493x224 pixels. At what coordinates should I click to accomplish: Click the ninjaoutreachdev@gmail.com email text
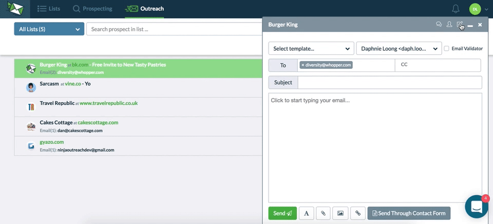click(x=86, y=150)
